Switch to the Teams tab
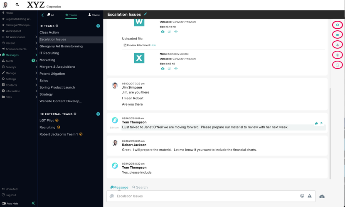This screenshot has width=345, height=207. point(71,15)
